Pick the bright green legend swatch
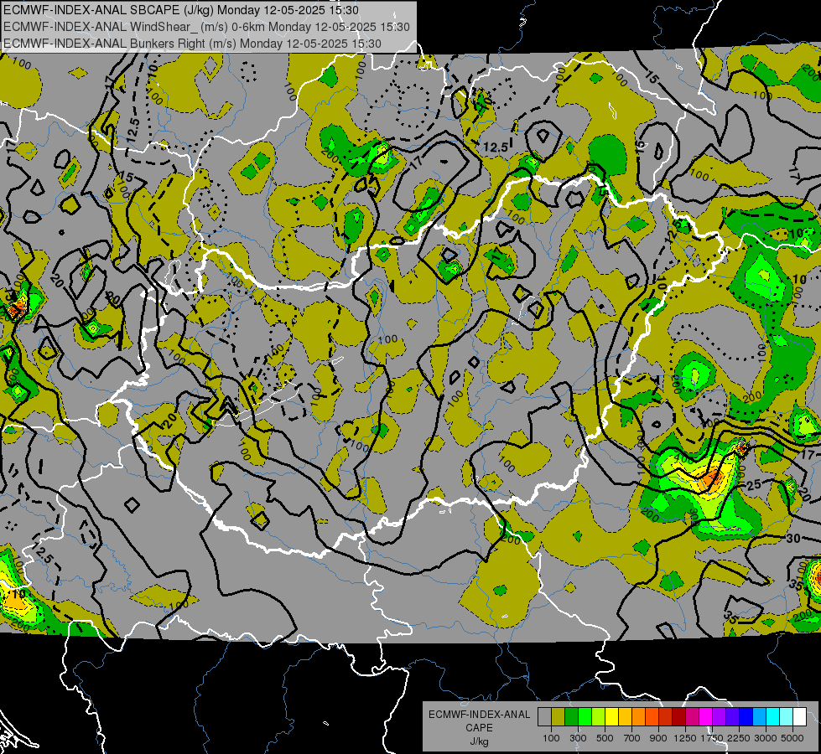Viewport: 821px width, 754px height. (x=585, y=717)
